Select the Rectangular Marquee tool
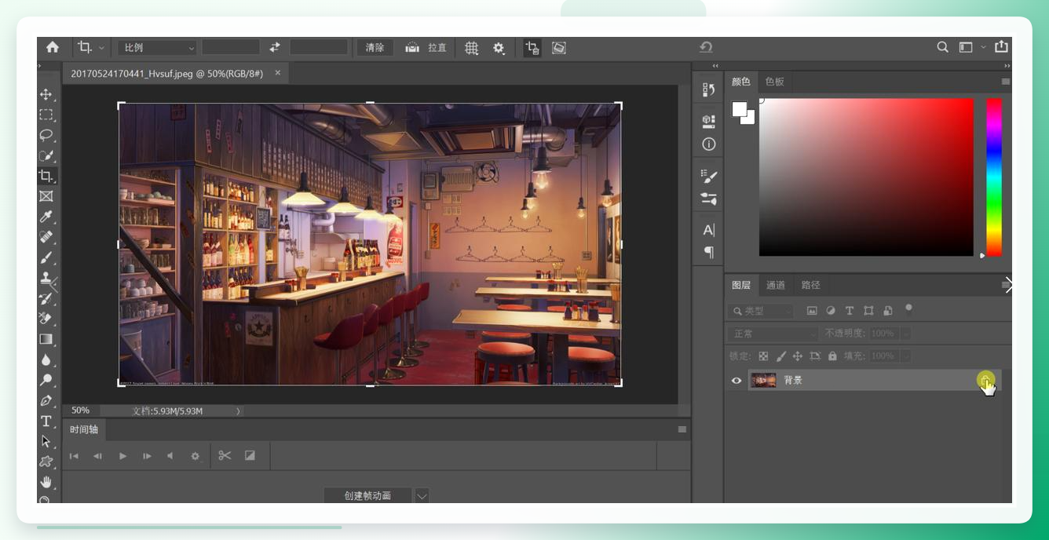This screenshot has width=1049, height=540. (46, 115)
